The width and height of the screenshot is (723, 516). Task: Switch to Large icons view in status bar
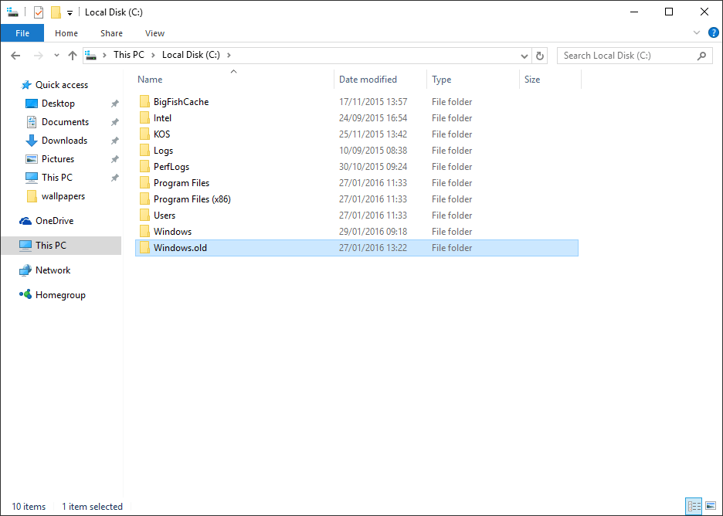point(711,506)
